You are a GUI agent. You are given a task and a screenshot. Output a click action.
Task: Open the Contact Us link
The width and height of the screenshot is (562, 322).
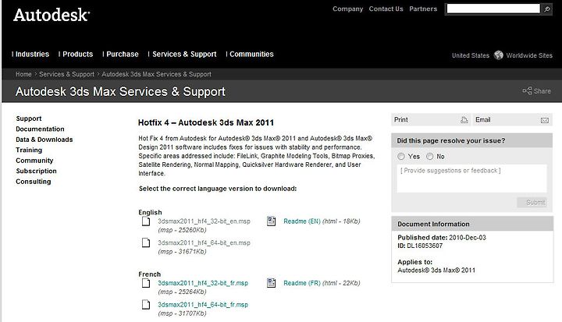point(386,9)
